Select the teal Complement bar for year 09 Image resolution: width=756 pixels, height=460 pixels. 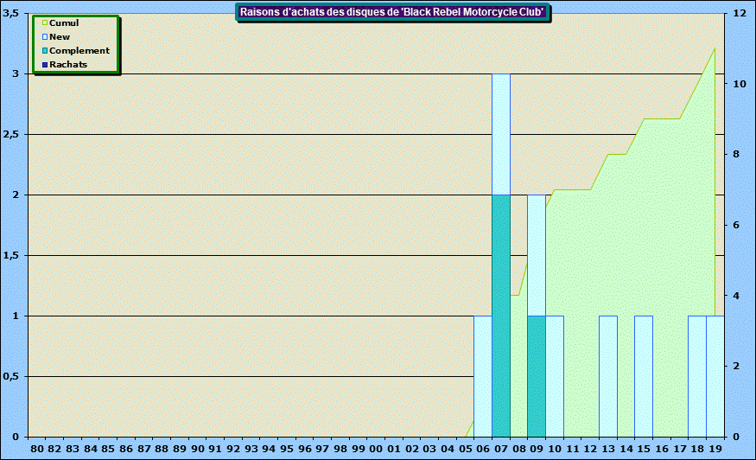tap(536, 376)
